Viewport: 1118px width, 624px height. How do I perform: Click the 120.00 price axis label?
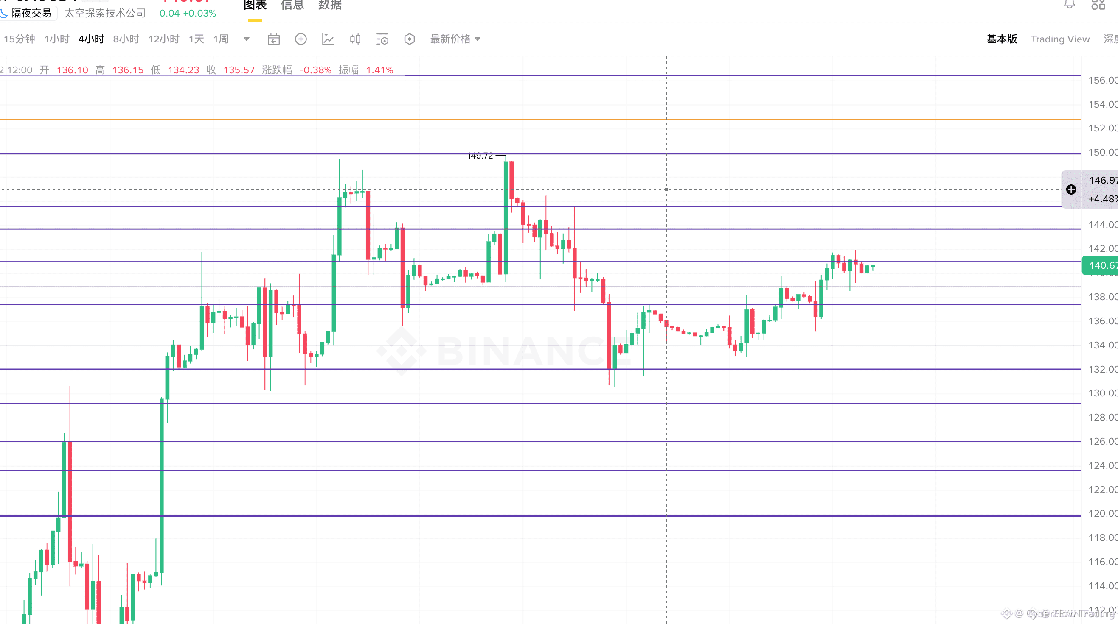(x=1103, y=513)
